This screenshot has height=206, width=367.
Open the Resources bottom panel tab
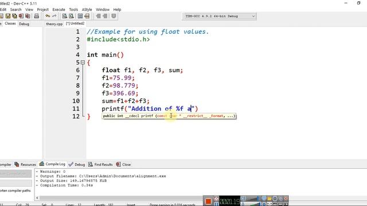25,164
